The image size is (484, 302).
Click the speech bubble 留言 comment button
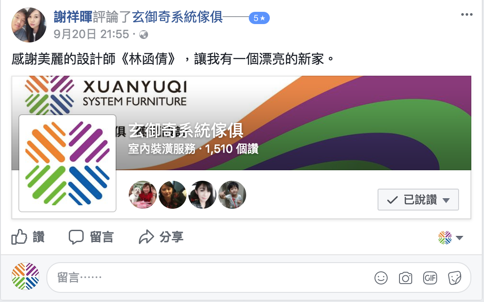[91, 237]
